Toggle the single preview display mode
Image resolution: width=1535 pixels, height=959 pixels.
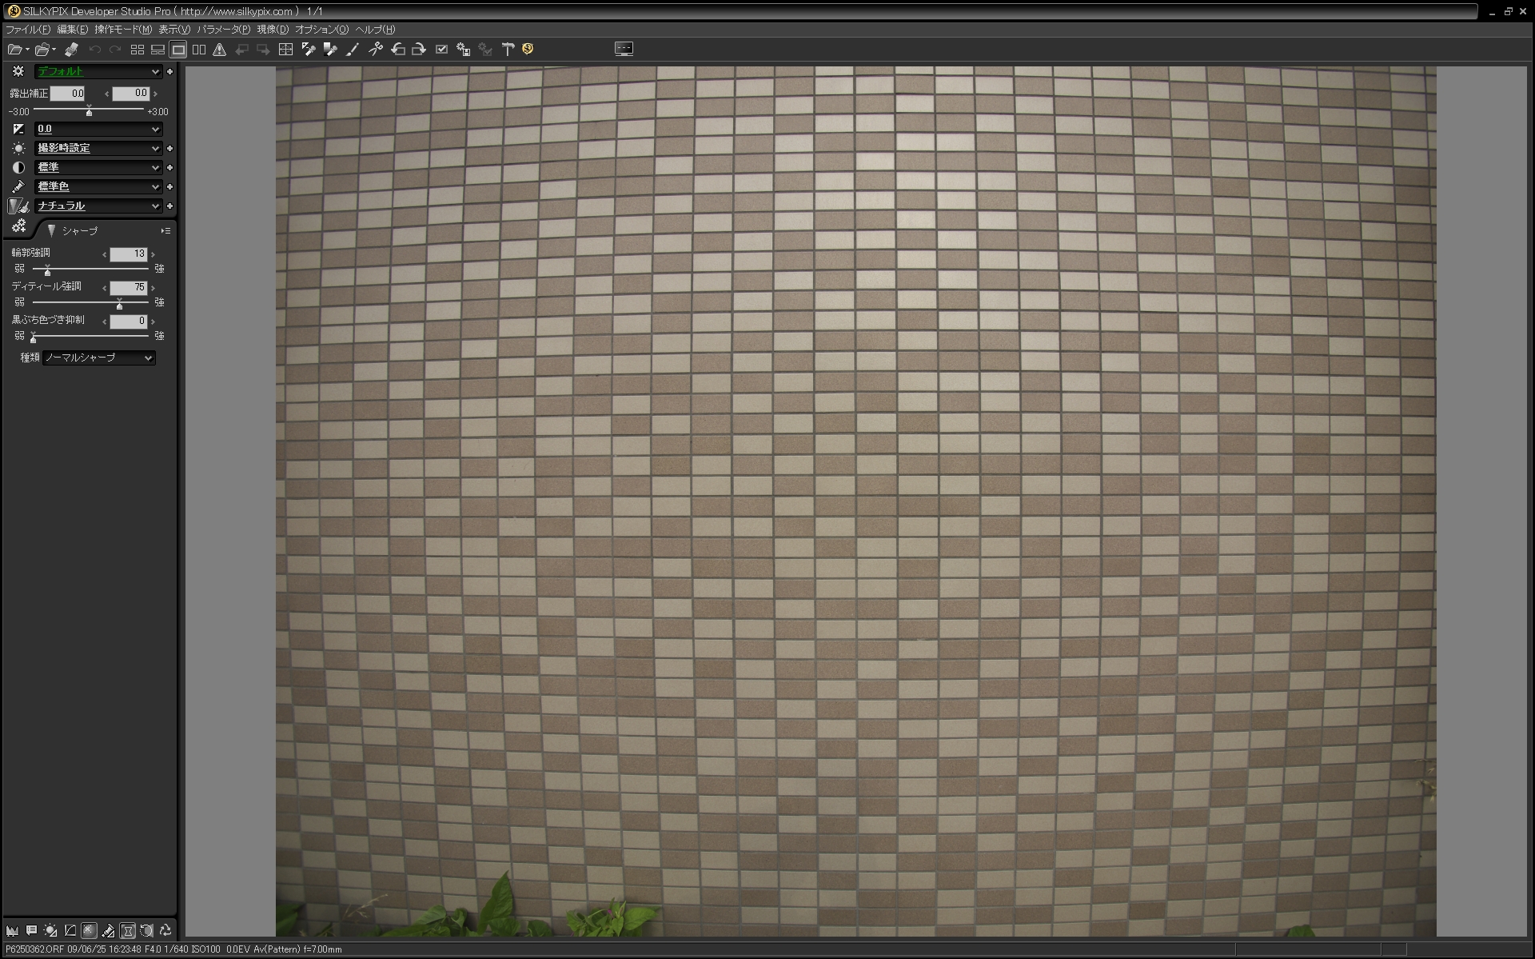point(178,50)
